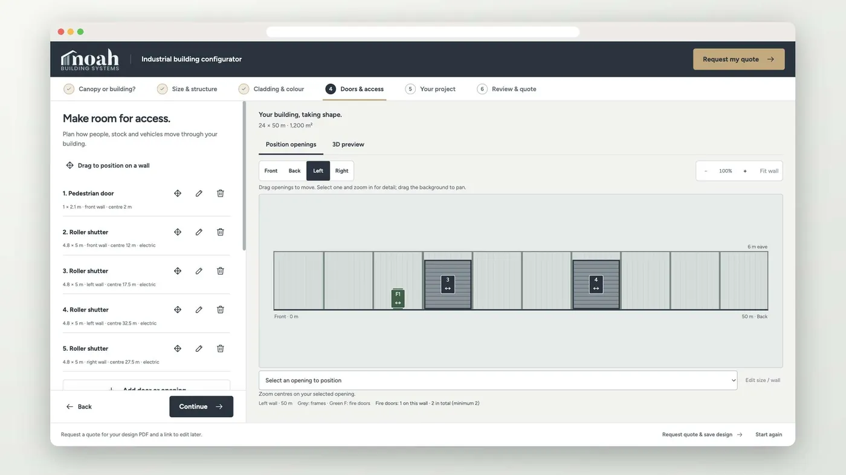Click move icon for item 4 Roller shutter

tap(178, 310)
